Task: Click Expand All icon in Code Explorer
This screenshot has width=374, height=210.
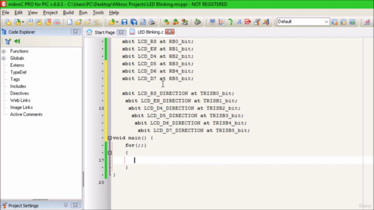Action: click(8, 41)
